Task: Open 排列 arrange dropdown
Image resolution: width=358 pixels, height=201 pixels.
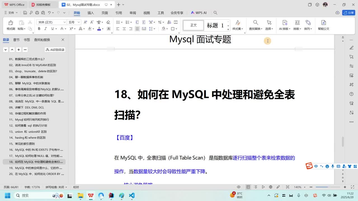Action: click(308, 29)
